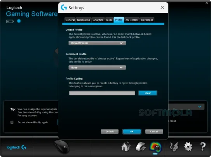This screenshot has width=211, height=157.
Task: Open the Home icon in the bottom bar
Action: click(126, 147)
